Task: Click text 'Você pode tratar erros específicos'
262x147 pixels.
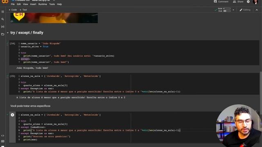Action: (30, 106)
